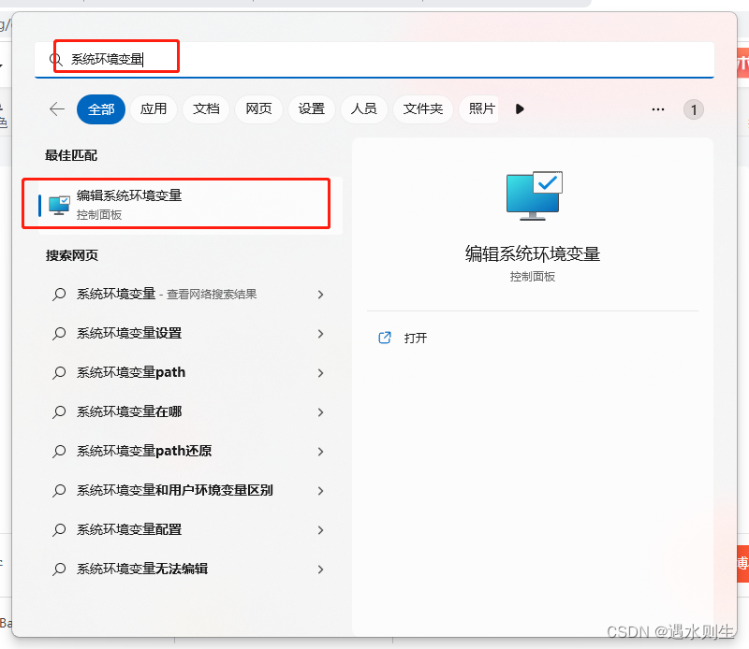Expand the 系统环境变量path suggestion chevron
This screenshot has height=649, width=749.
point(321,372)
